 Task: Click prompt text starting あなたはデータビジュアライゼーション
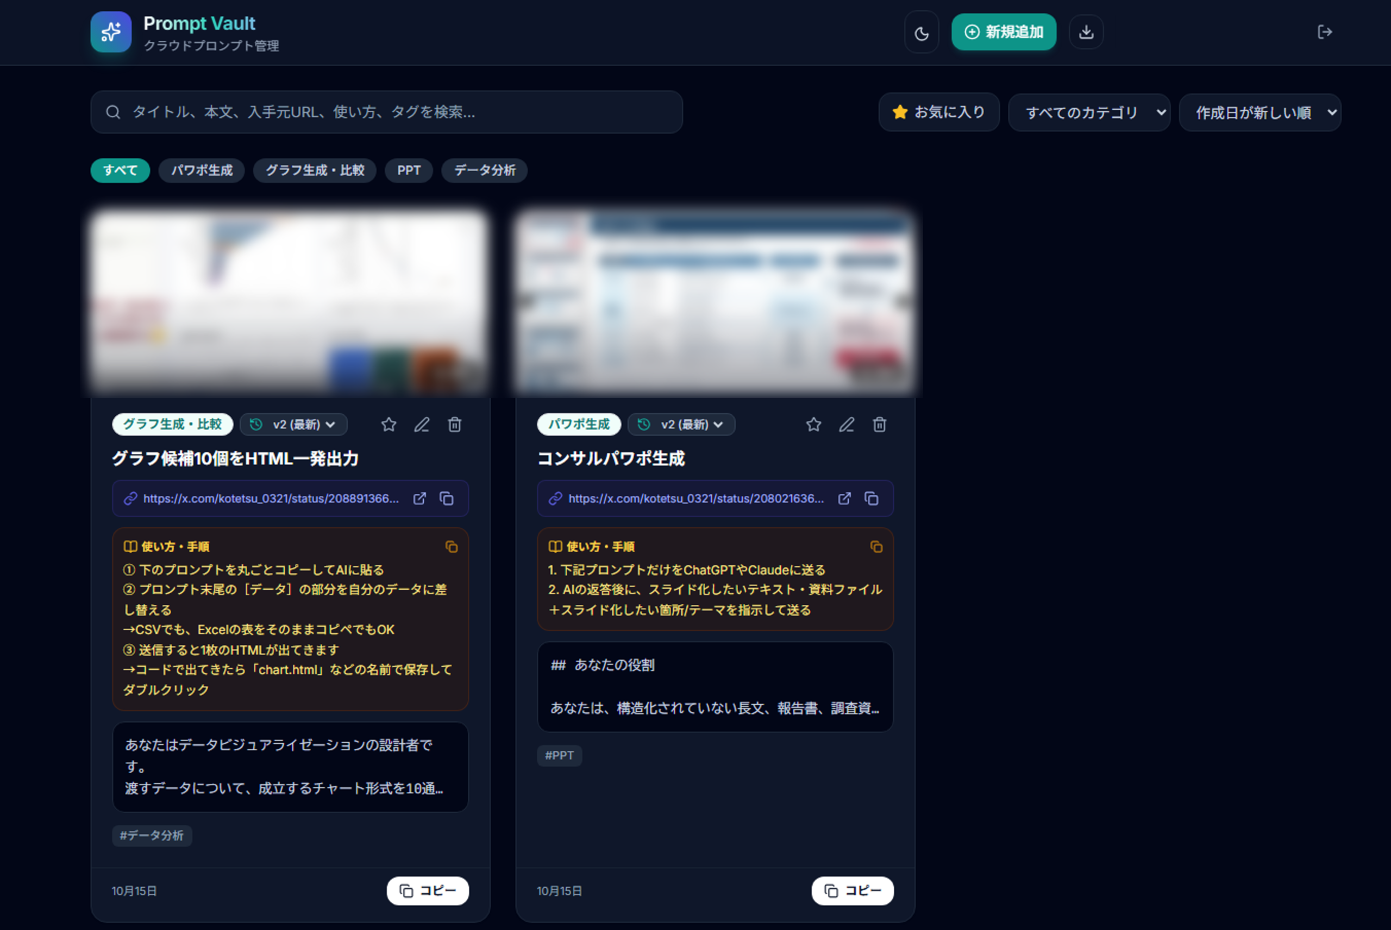[x=290, y=767]
